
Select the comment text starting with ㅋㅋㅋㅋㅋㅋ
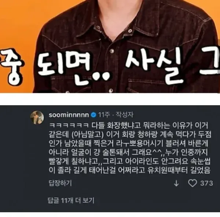coord(130,148)
